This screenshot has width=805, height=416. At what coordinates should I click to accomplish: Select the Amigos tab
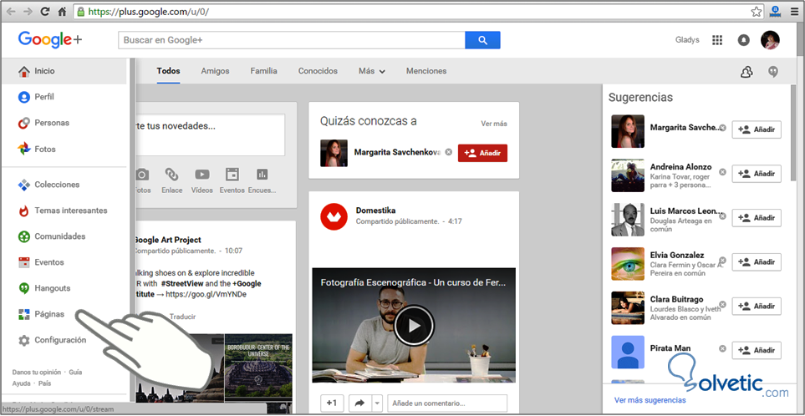[215, 71]
